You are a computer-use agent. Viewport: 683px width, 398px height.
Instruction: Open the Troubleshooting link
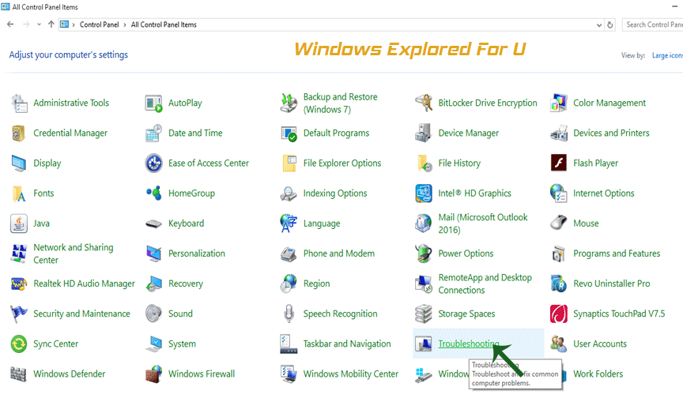click(469, 344)
